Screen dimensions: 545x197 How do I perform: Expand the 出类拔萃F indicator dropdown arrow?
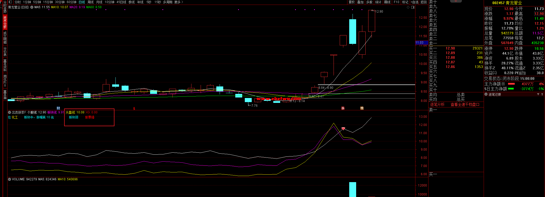click(x=9, y=112)
